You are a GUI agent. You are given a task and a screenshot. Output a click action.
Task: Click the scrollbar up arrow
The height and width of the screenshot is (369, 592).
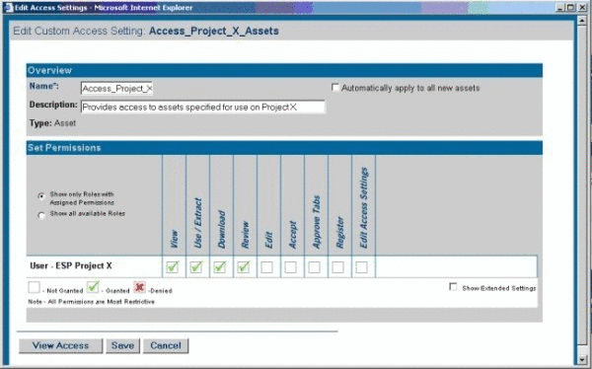[x=582, y=20]
